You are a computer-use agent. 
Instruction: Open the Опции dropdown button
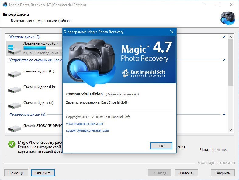point(43,173)
